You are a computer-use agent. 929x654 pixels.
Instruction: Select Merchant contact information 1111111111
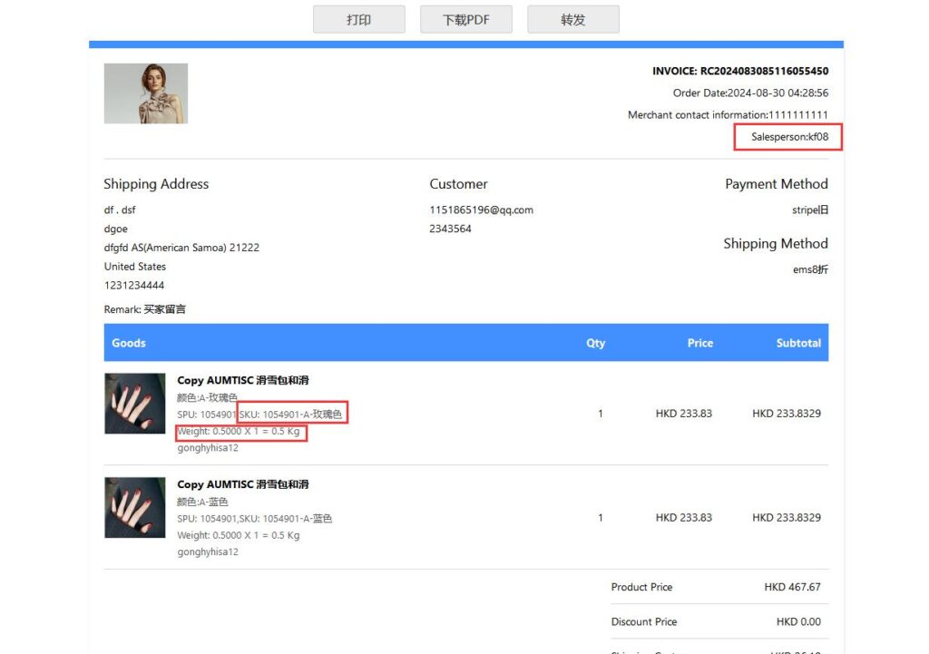click(x=729, y=115)
